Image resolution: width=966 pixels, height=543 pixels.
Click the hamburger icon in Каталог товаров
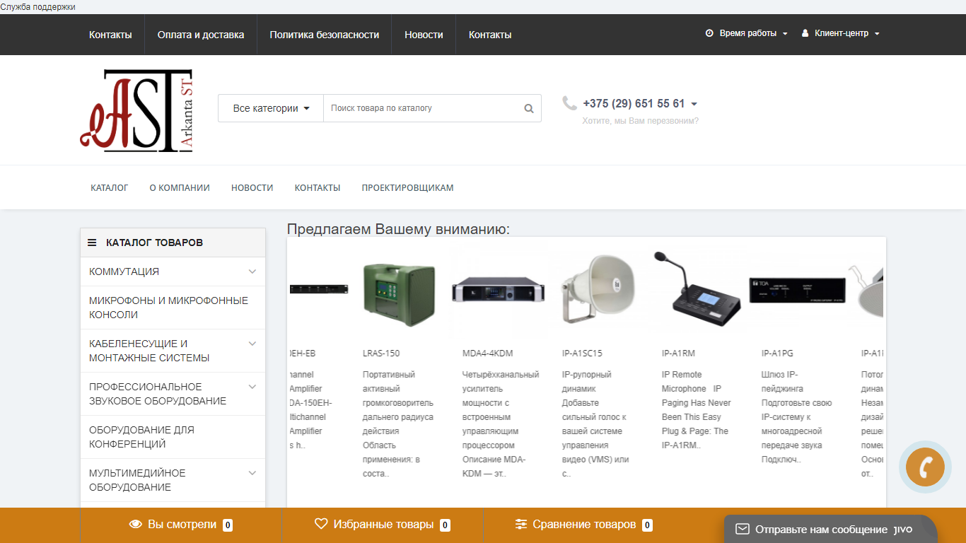(92, 243)
